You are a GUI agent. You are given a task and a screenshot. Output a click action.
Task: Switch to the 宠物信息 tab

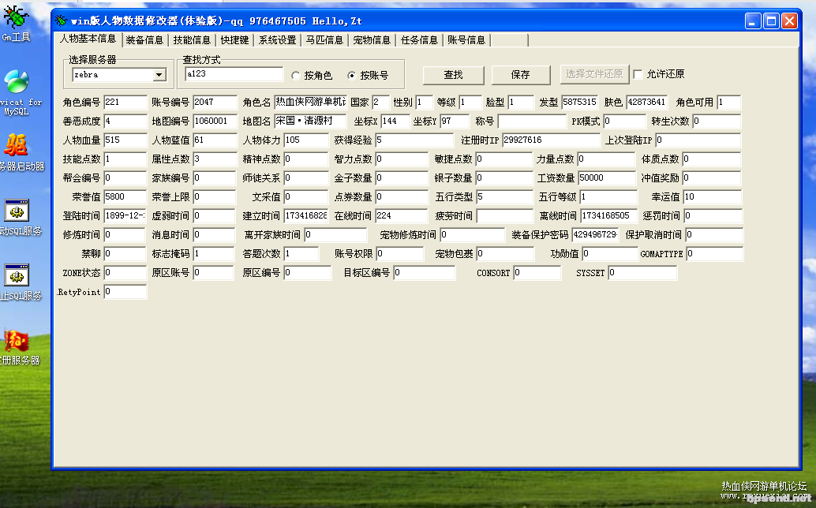pos(372,40)
